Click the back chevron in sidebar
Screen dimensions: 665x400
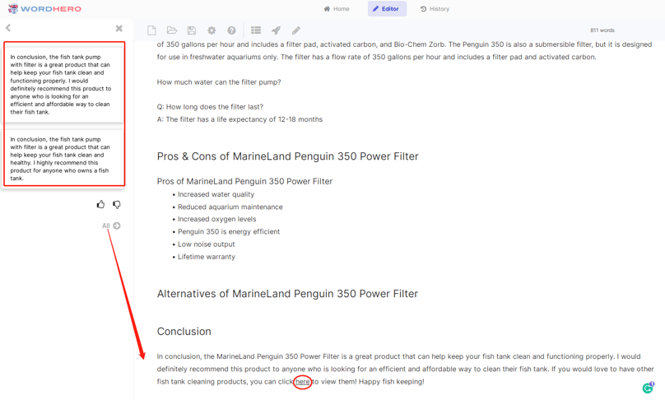coord(8,28)
